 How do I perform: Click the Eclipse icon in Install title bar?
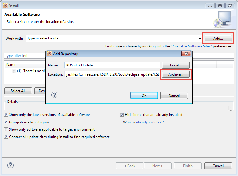tap(5, 5)
